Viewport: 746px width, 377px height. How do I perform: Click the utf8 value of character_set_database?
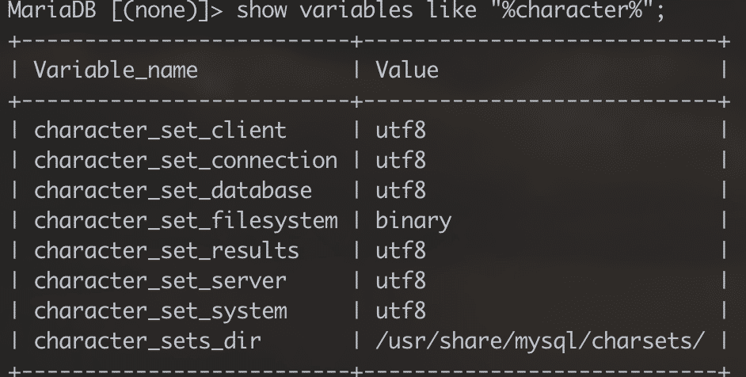[401, 191]
